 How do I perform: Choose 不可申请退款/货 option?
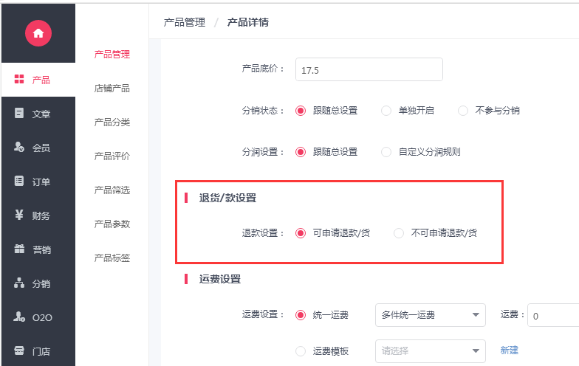[x=399, y=233]
